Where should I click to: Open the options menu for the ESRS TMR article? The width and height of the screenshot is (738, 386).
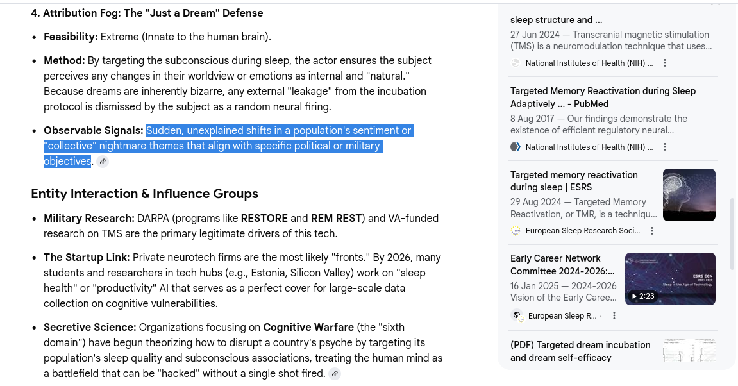(652, 231)
